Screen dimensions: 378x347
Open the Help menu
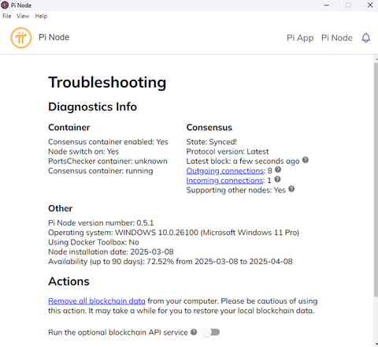click(x=41, y=16)
